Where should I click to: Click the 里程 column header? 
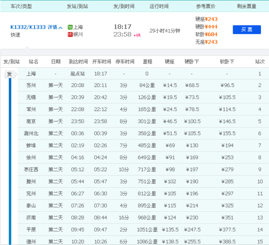(x=148, y=61)
